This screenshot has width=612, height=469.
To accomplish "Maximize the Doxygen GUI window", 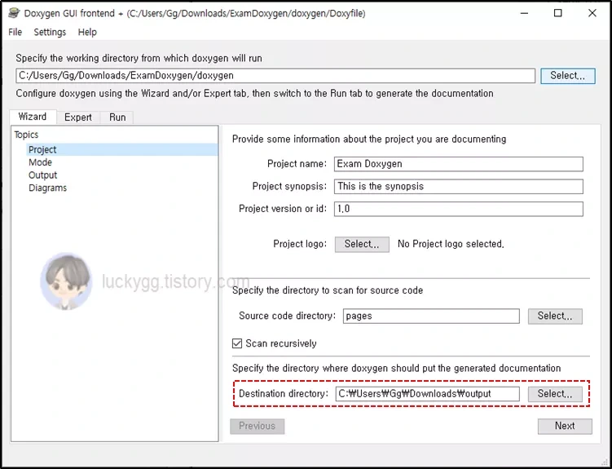I will point(558,13).
